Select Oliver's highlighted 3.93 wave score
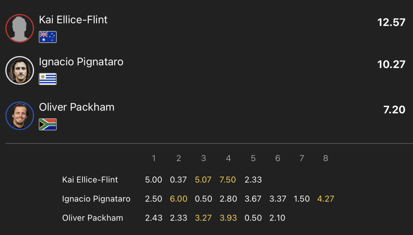Viewport: 413px width, 235px height. click(x=228, y=218)
